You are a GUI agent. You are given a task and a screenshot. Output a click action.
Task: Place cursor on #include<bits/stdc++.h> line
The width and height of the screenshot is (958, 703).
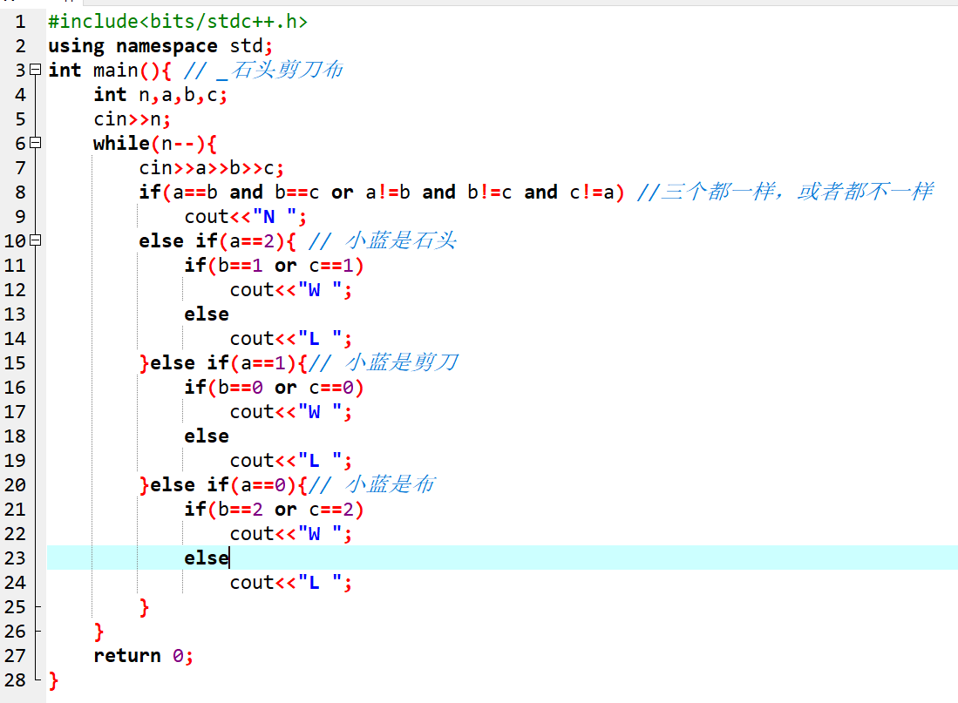(177, 21)
